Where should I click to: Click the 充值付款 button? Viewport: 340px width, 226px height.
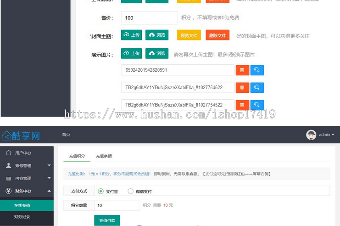pyautogui.click(x=107, y=220)
